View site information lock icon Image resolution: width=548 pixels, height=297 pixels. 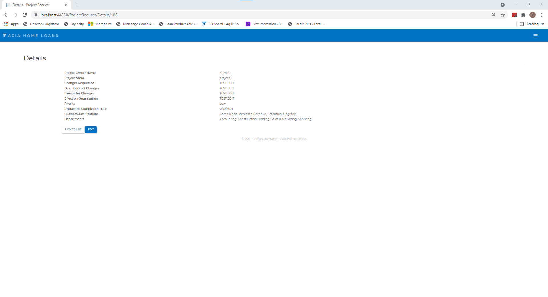[x=36, y=15]
